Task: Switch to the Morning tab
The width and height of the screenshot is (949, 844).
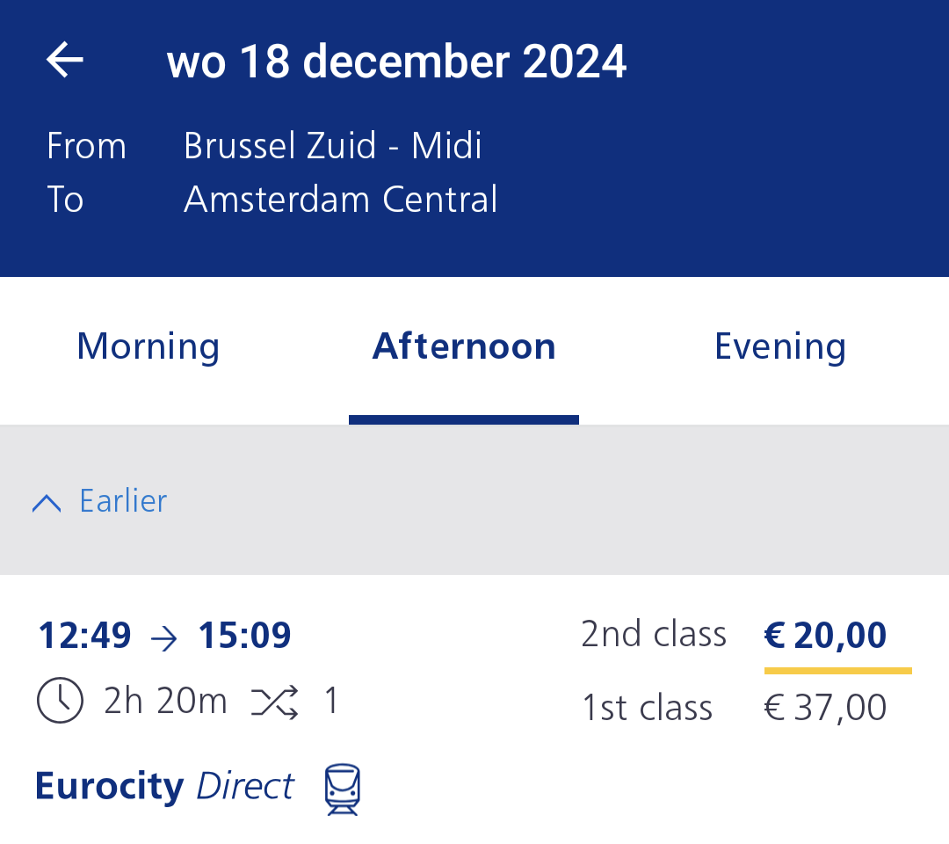Action: coord(149,346)
